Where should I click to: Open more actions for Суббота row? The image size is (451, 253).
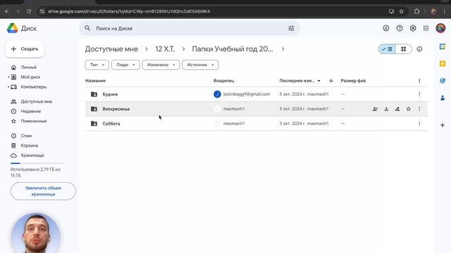point(419,124)
